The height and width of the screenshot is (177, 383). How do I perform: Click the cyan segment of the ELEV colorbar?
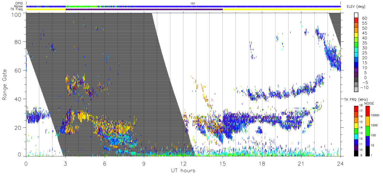356,55
